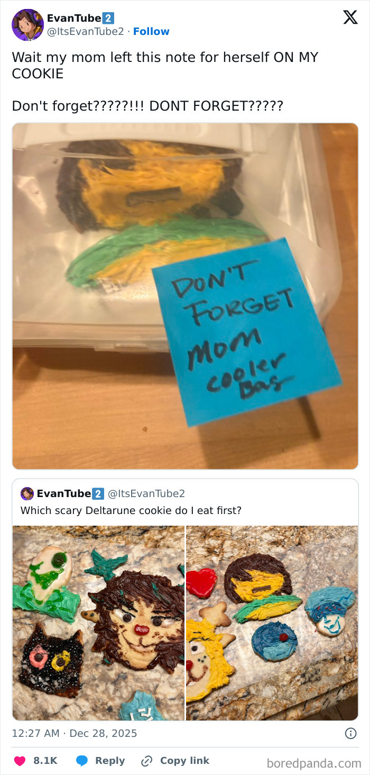Open the right Deltarune cookies image
This screenshot has height=775, width=370.
272,622
